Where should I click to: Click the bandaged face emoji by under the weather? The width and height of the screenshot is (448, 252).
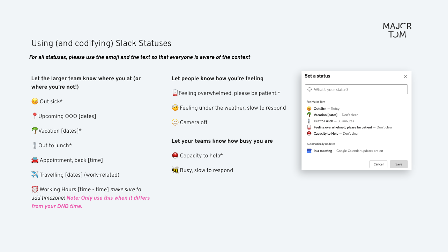pos(175,108)
